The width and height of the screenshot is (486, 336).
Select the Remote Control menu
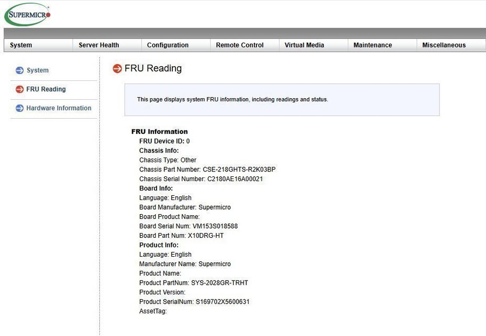click(240, 45)
